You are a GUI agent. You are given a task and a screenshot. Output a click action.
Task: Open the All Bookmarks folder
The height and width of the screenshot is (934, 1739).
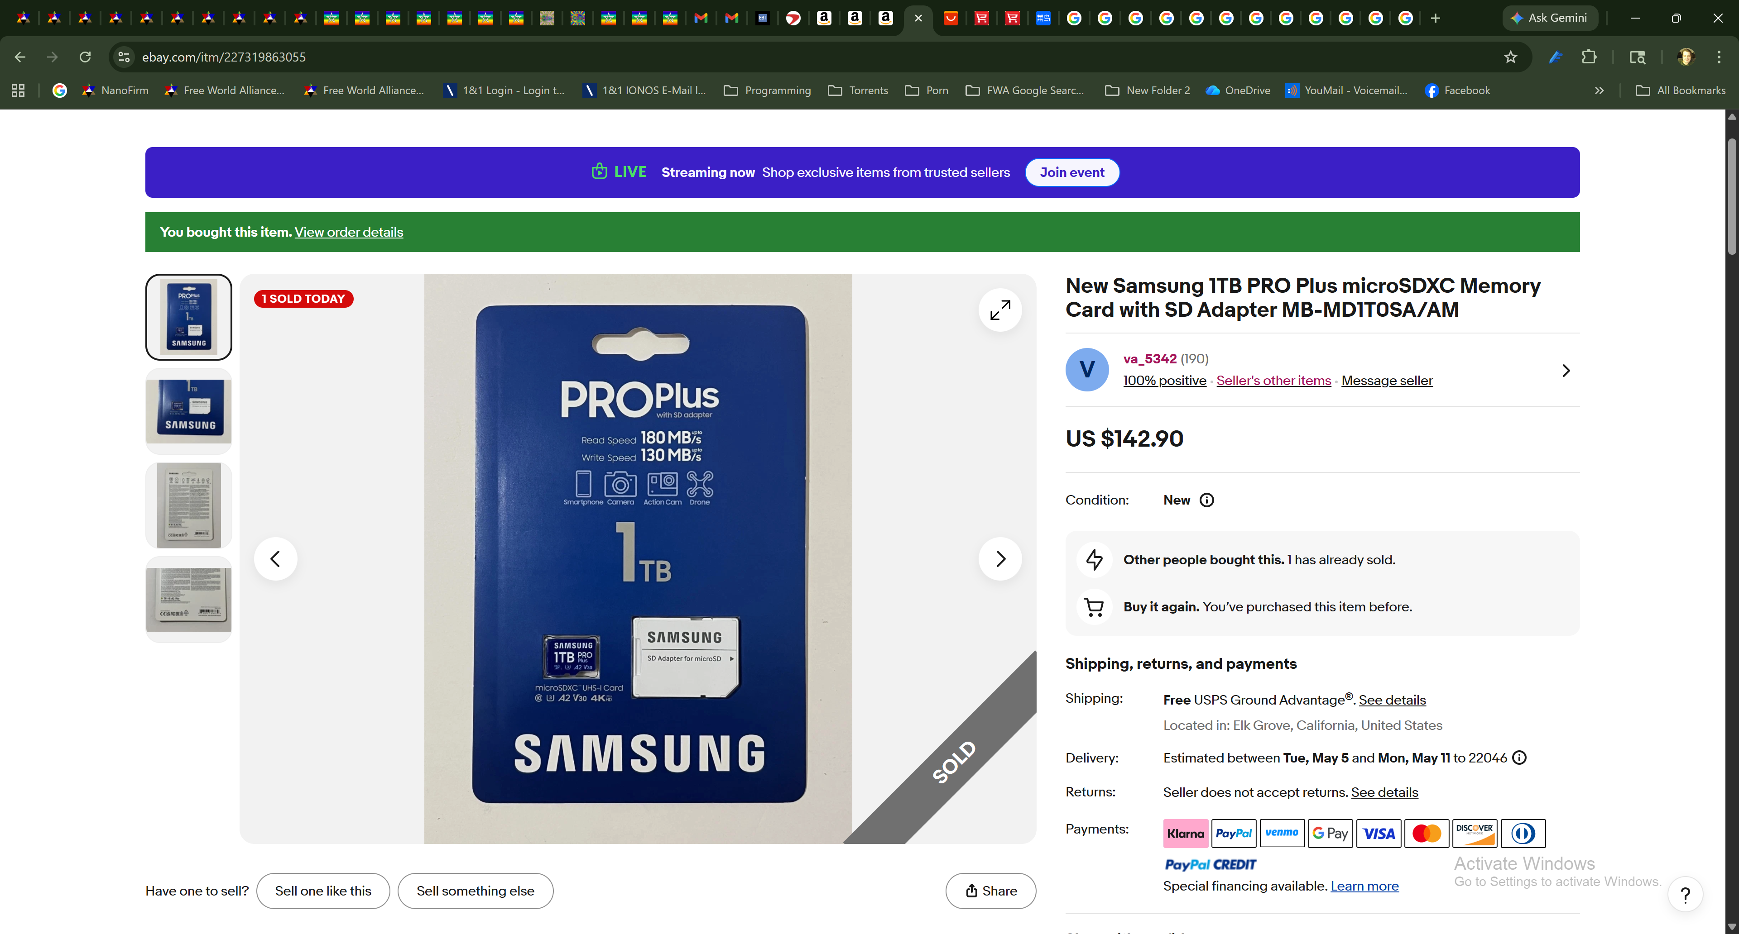(1680, 91)
